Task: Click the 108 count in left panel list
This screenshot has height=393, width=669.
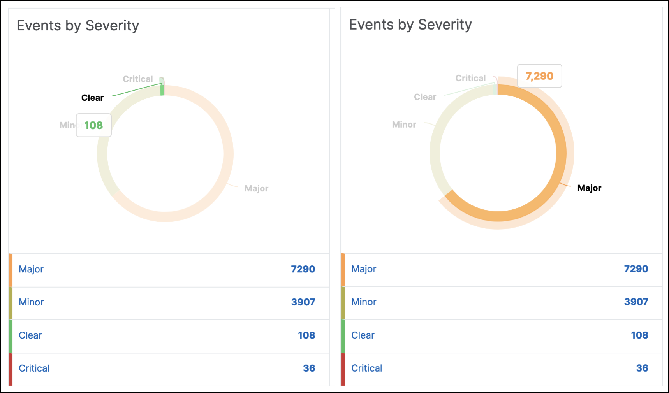Action: 306,335
